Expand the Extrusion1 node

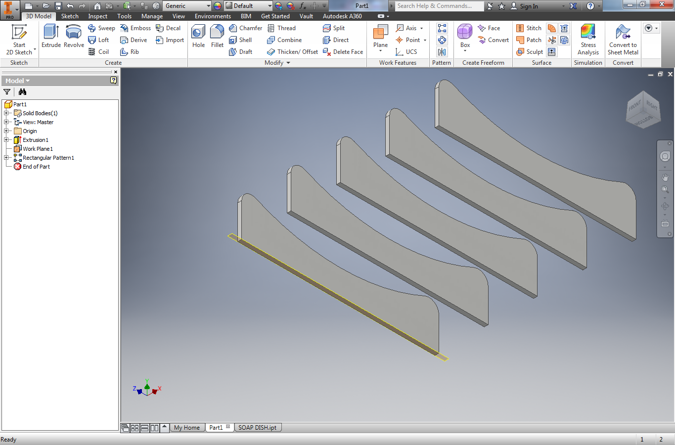pos(6,140)
